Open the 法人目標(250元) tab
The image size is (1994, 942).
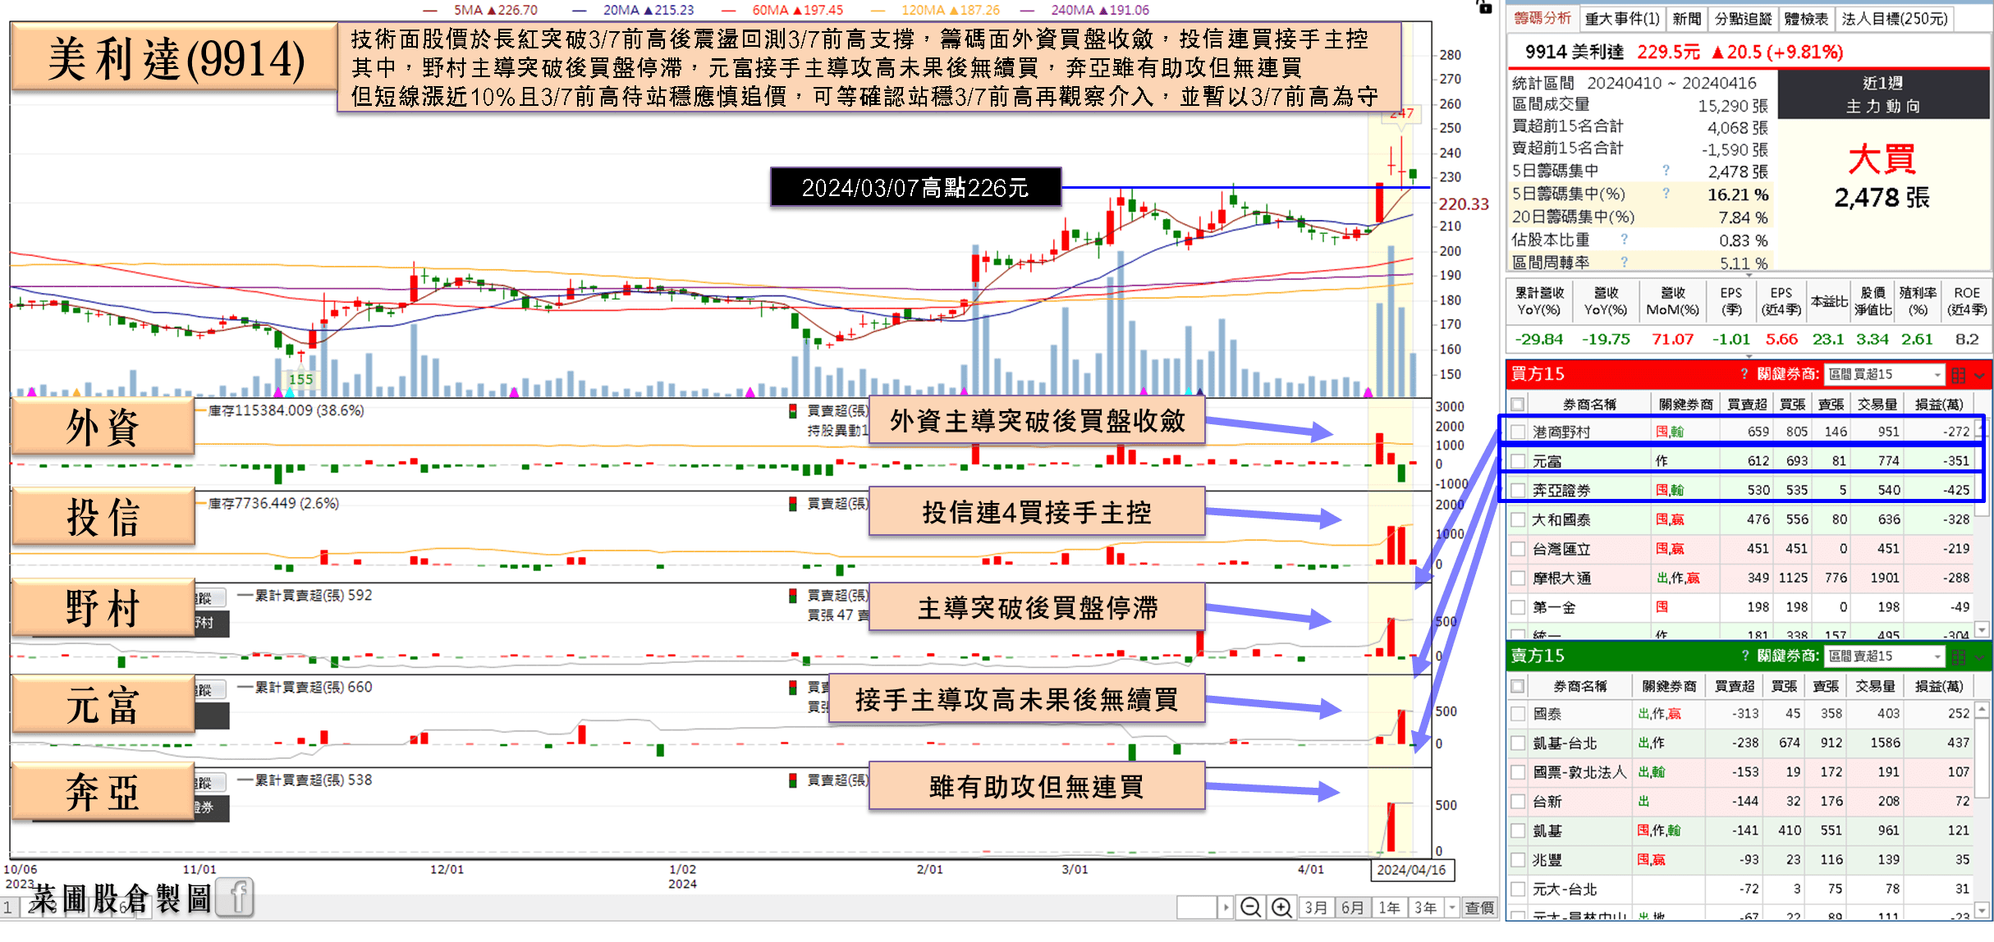tap(1895, 18)
